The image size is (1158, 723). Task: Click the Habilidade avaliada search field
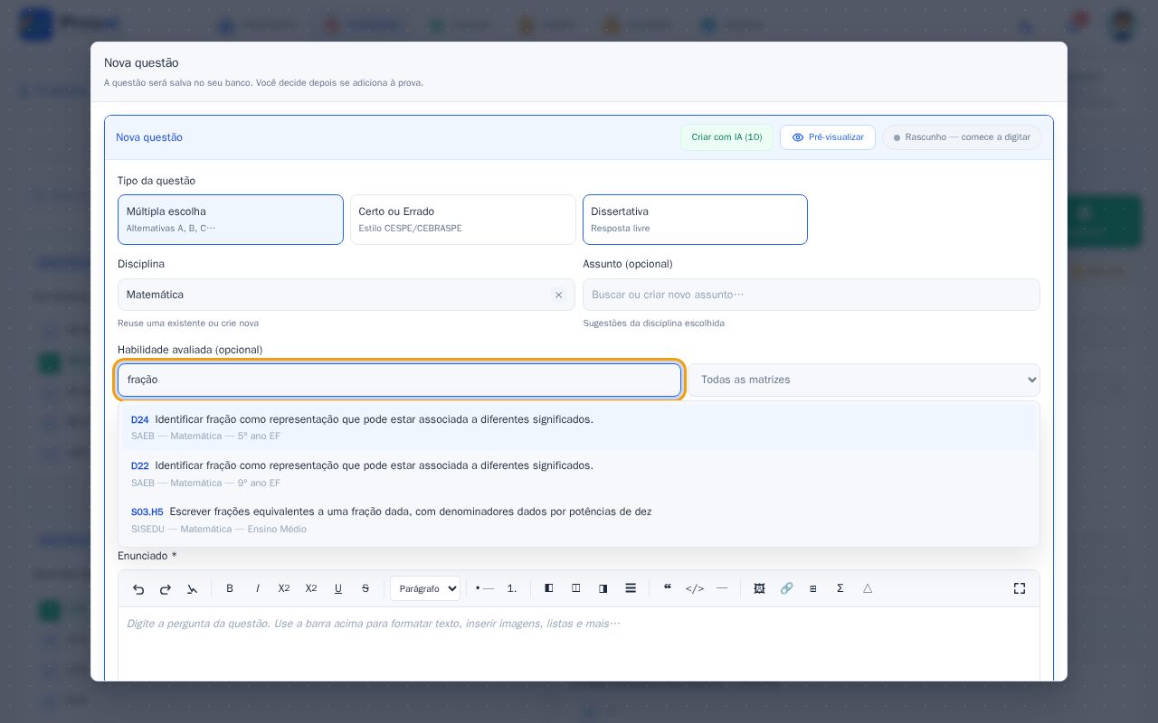(x=399, y=380)
